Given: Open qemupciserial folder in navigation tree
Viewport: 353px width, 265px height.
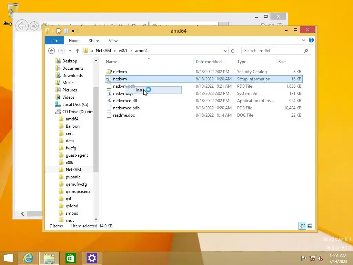Looking at the screenshot, I should 78,191.
